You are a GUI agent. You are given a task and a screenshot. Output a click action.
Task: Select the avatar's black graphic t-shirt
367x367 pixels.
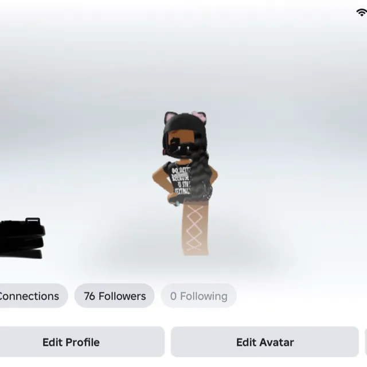179,181
